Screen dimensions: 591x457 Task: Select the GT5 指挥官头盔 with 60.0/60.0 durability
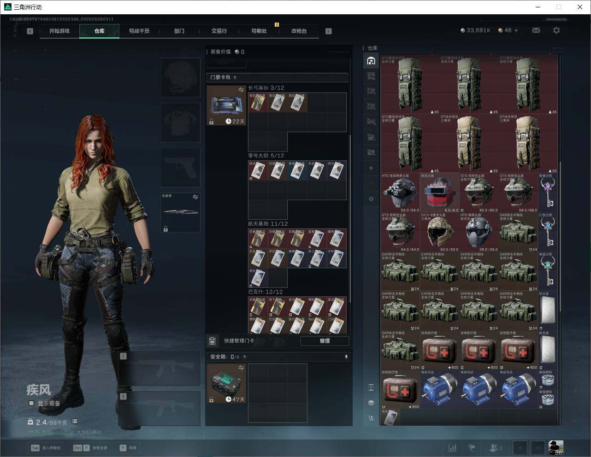[479, 193]
